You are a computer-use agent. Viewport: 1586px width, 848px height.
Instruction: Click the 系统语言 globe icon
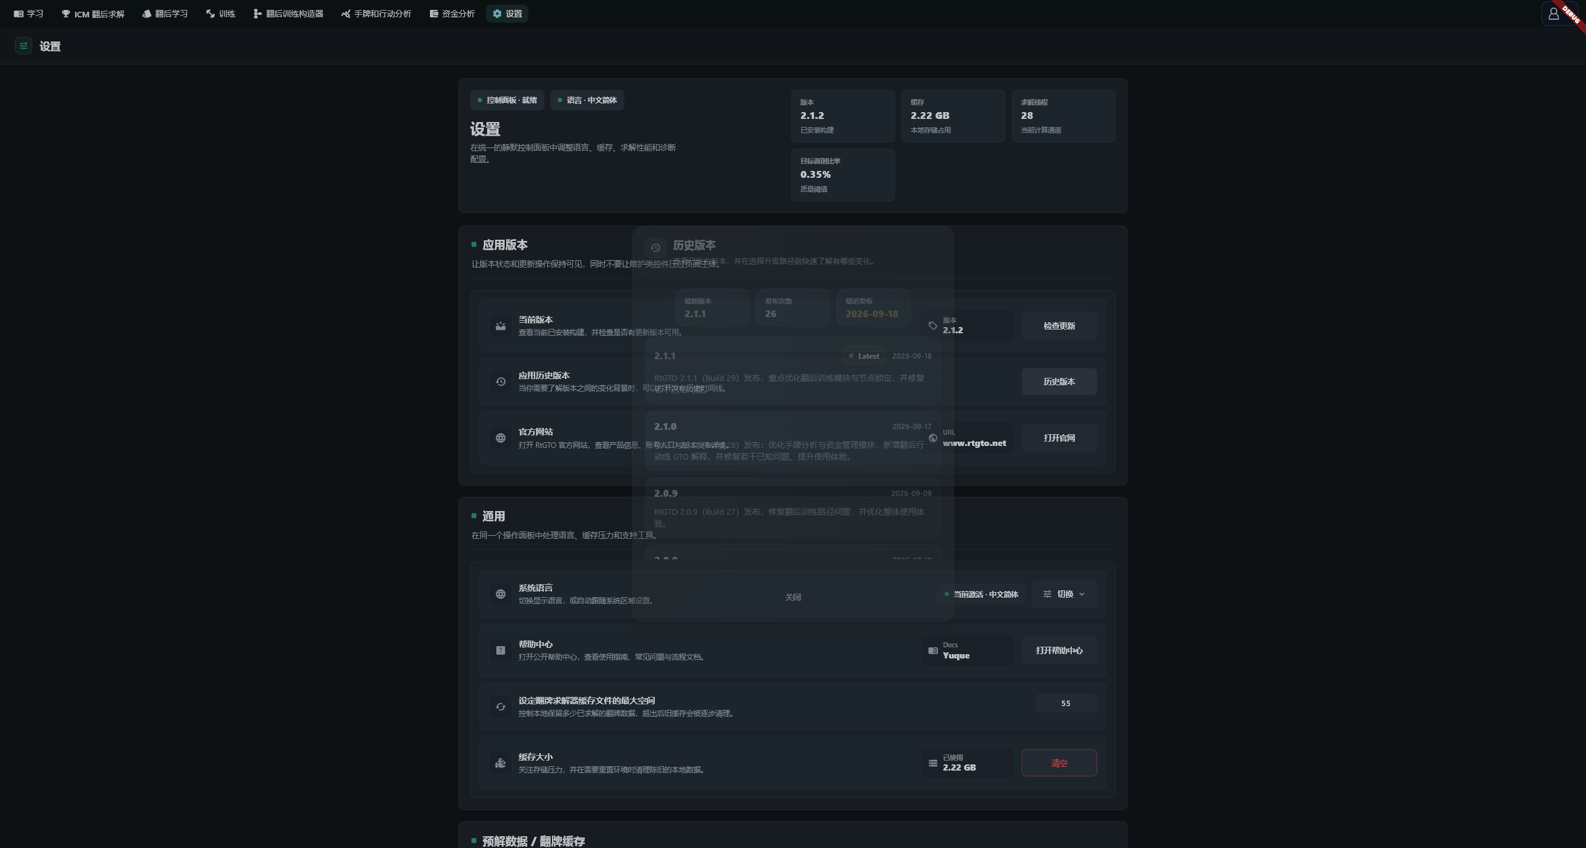(x=501, y=594)
